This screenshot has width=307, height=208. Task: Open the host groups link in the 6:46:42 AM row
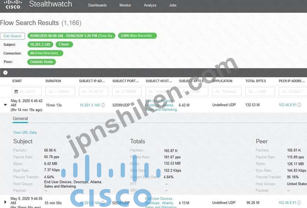click(x=161, y=105)
